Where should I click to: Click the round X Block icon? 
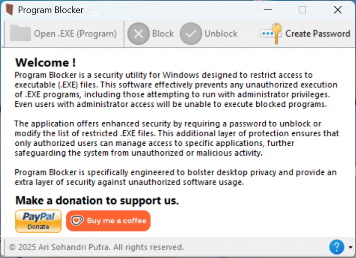[138, 34]
